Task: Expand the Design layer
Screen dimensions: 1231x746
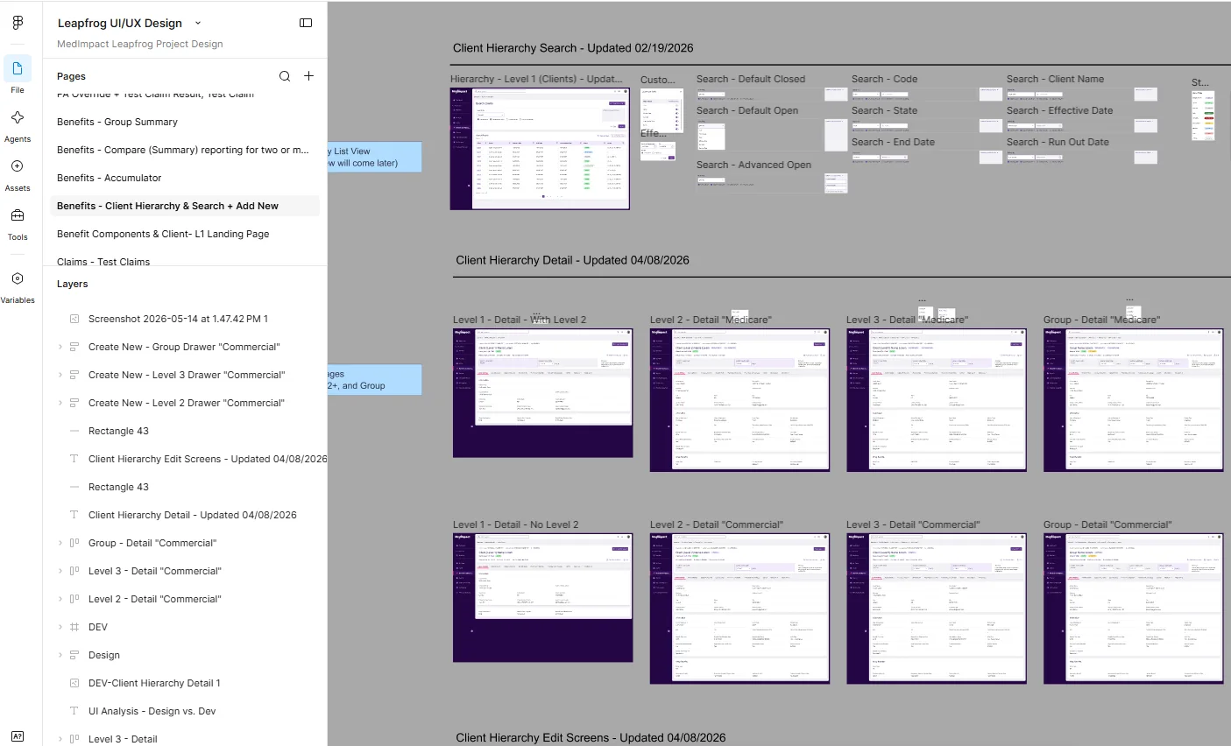Action: (60, 655)
